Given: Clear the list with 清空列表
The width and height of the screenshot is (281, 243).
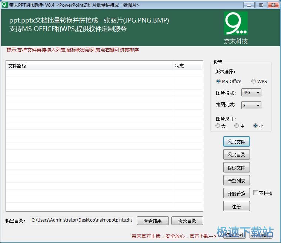Looking at the screenshot, I should pyautogui.click(x=236, y=181).
